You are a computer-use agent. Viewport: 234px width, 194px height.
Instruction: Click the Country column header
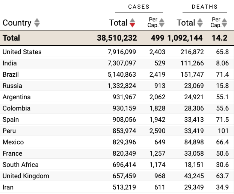tap(17, 23)
